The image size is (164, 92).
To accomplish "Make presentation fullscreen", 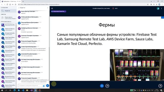I will click(163, 80).
